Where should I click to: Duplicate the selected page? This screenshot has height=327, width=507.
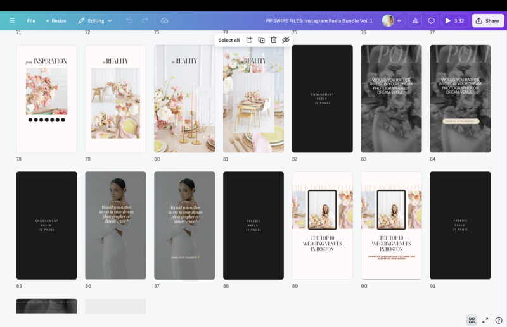261,40
